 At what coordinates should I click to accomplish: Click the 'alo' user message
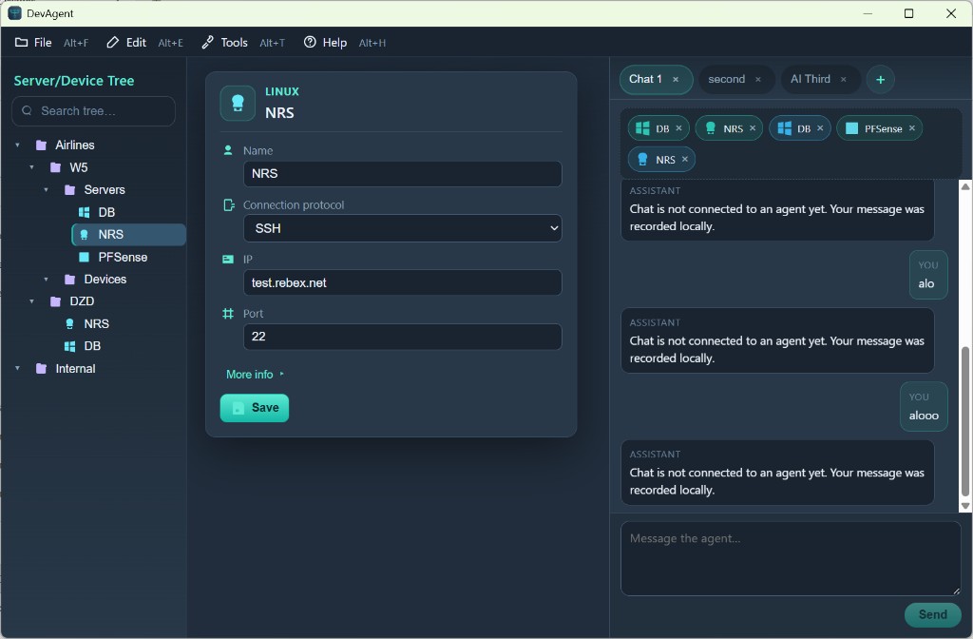[x=928, y=275]
